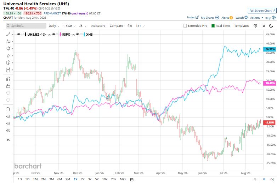The height and width of the screenshot is (187, 277).
Task: Delete drawings with the trash icon
Action: (8, 109)
